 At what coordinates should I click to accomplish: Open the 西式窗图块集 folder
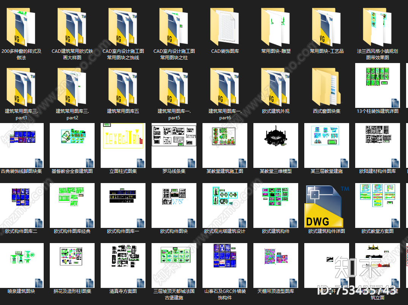327,87
